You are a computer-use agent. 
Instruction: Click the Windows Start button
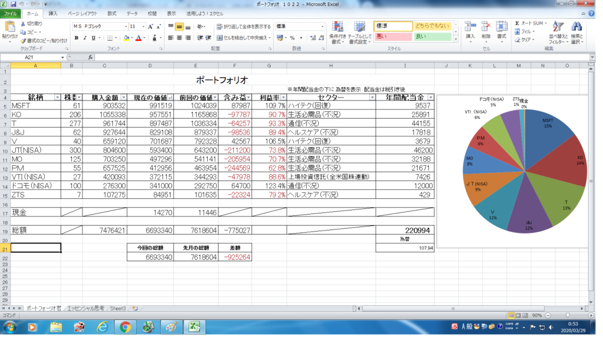tap(9, 328)
